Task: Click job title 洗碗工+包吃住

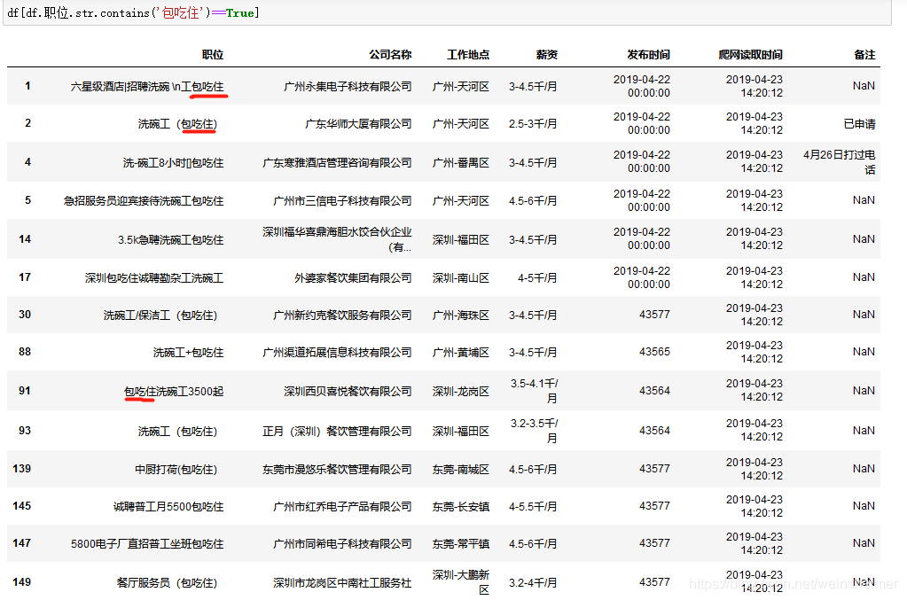Action: coord(188,353)
